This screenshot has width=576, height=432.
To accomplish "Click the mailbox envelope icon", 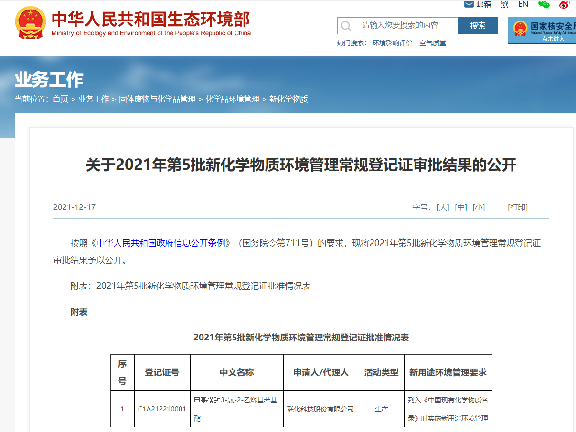I will [x=469, y=4].
